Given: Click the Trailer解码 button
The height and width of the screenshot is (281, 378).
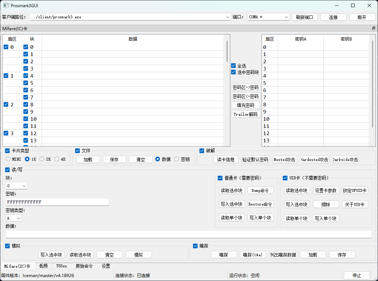Looking at the screenshot, I should [246, 114].
